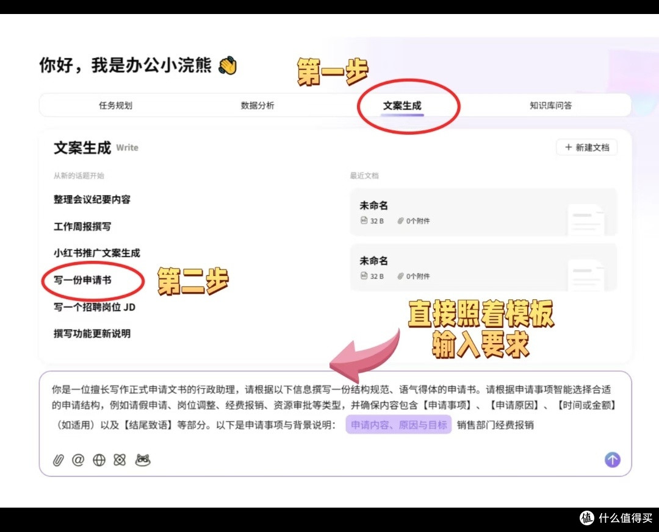Open the 知识库问答 tab
The image size is (659, 532).
point(550,105)
